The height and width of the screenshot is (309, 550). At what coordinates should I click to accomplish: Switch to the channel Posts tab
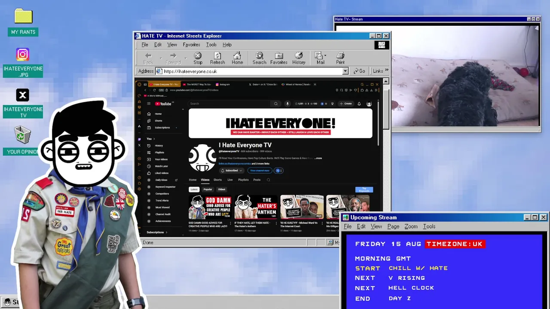pyautogui.click(x=257, y=180)
